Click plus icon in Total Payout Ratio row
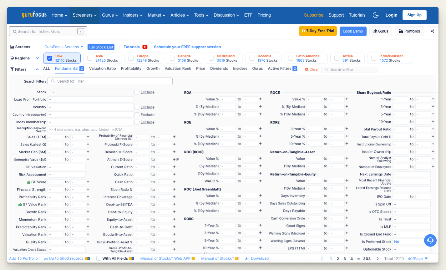 (x=433, y=129)
